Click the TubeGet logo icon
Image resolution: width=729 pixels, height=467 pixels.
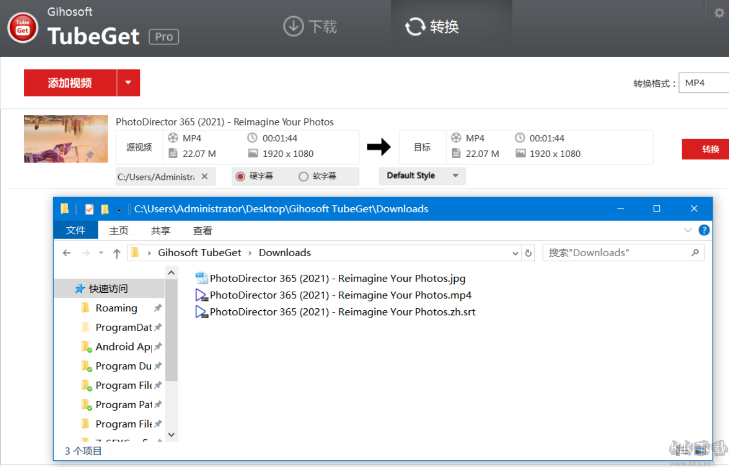(23, 27)
